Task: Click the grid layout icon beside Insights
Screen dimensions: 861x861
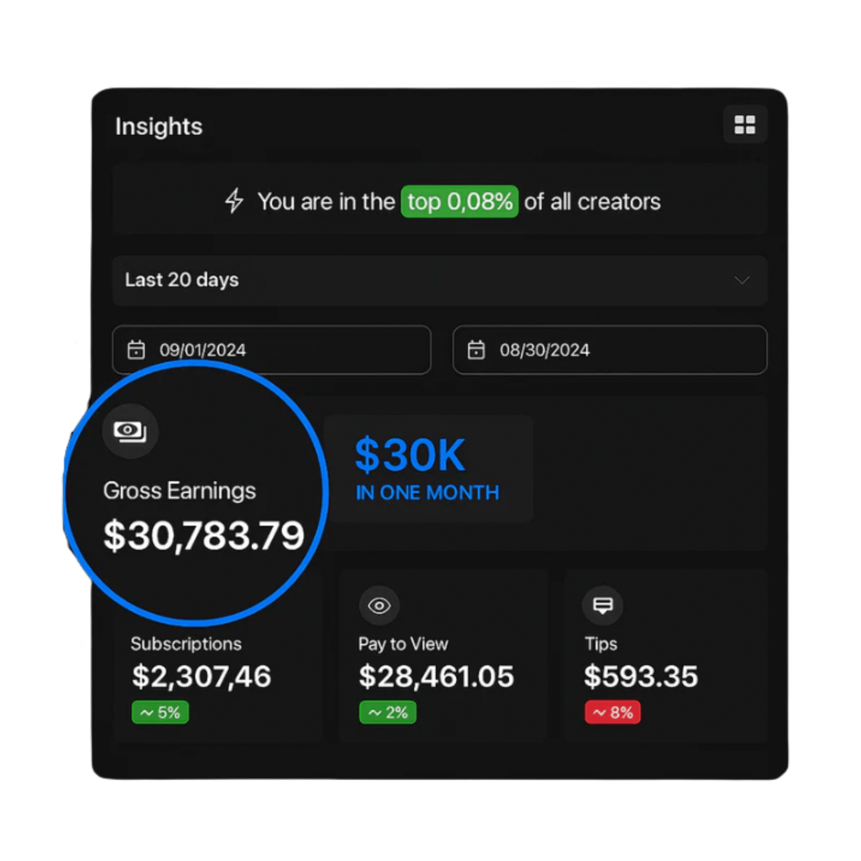Action: [x=745, y=125]
